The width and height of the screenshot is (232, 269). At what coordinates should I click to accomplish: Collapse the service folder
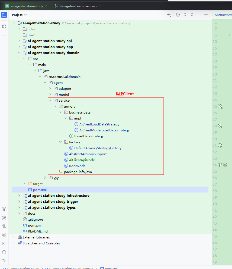point(50,100)
